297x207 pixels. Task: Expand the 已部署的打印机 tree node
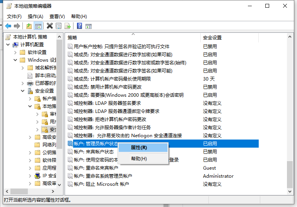coord(23,83)
